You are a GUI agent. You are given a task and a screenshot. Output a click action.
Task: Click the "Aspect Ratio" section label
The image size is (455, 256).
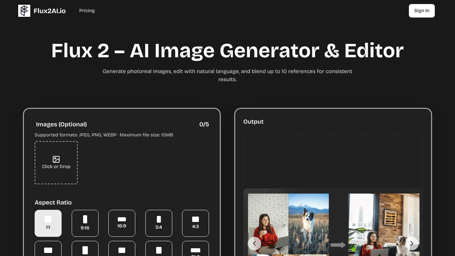point(53,202)
